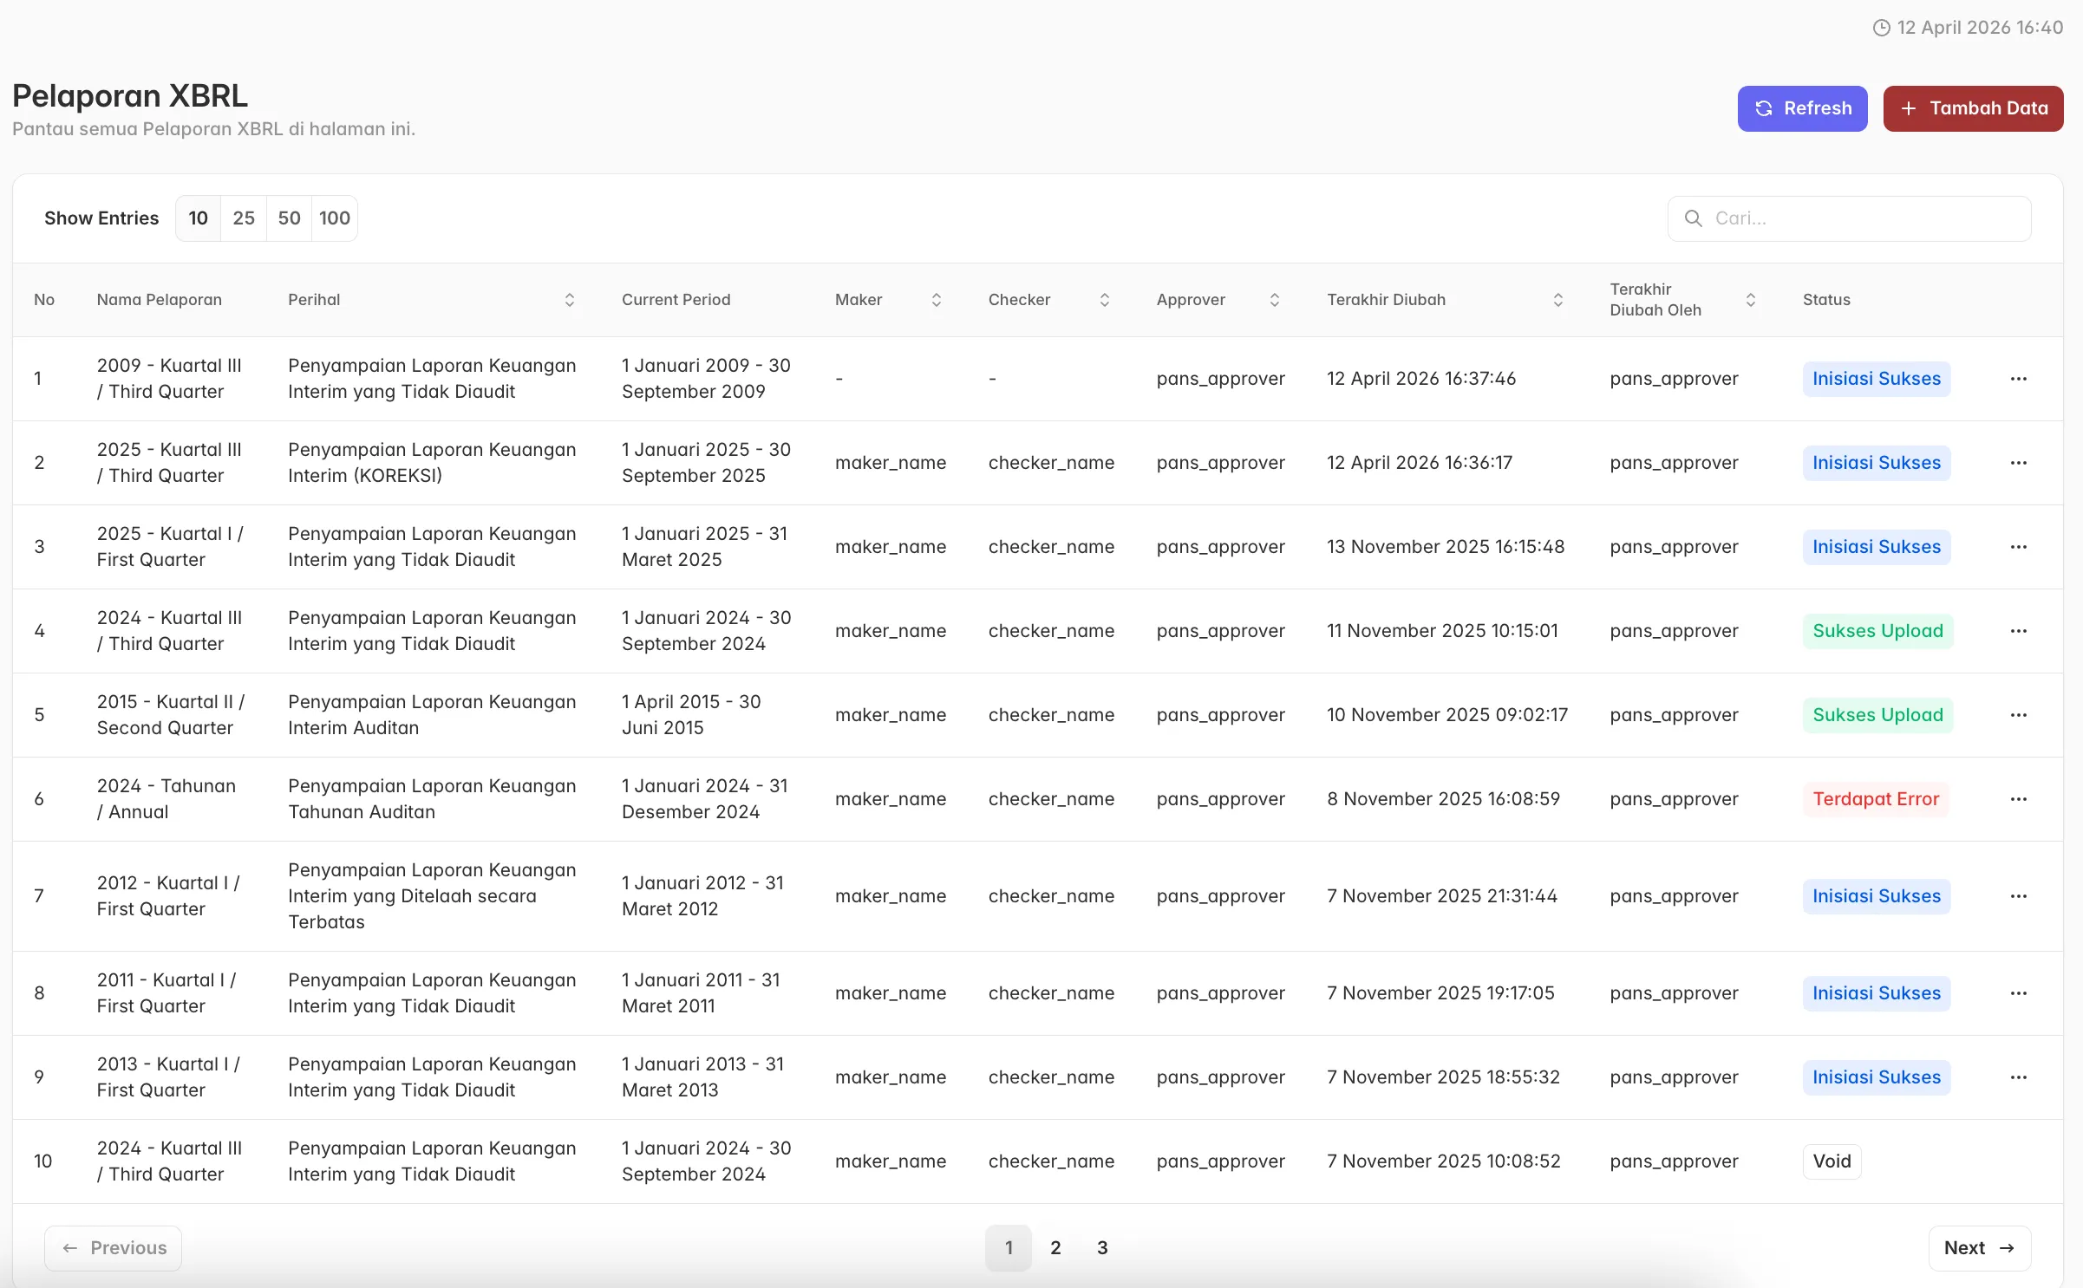Open the three-dot menu for row 5
Screen dimensions: 2083x1288
(x=2018, y=715)
